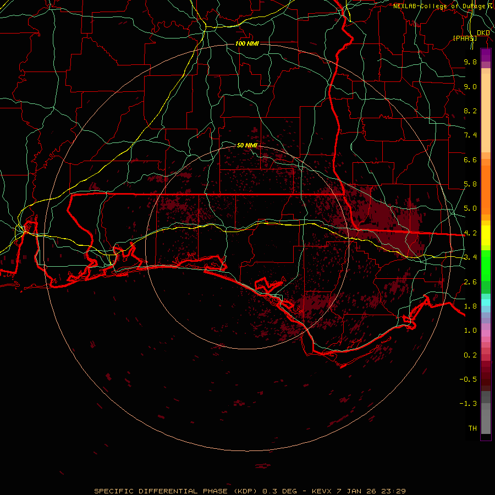Click the bright yellow band of the color bar
Viewport: 495px width, 495px height.
pos(486,235)
